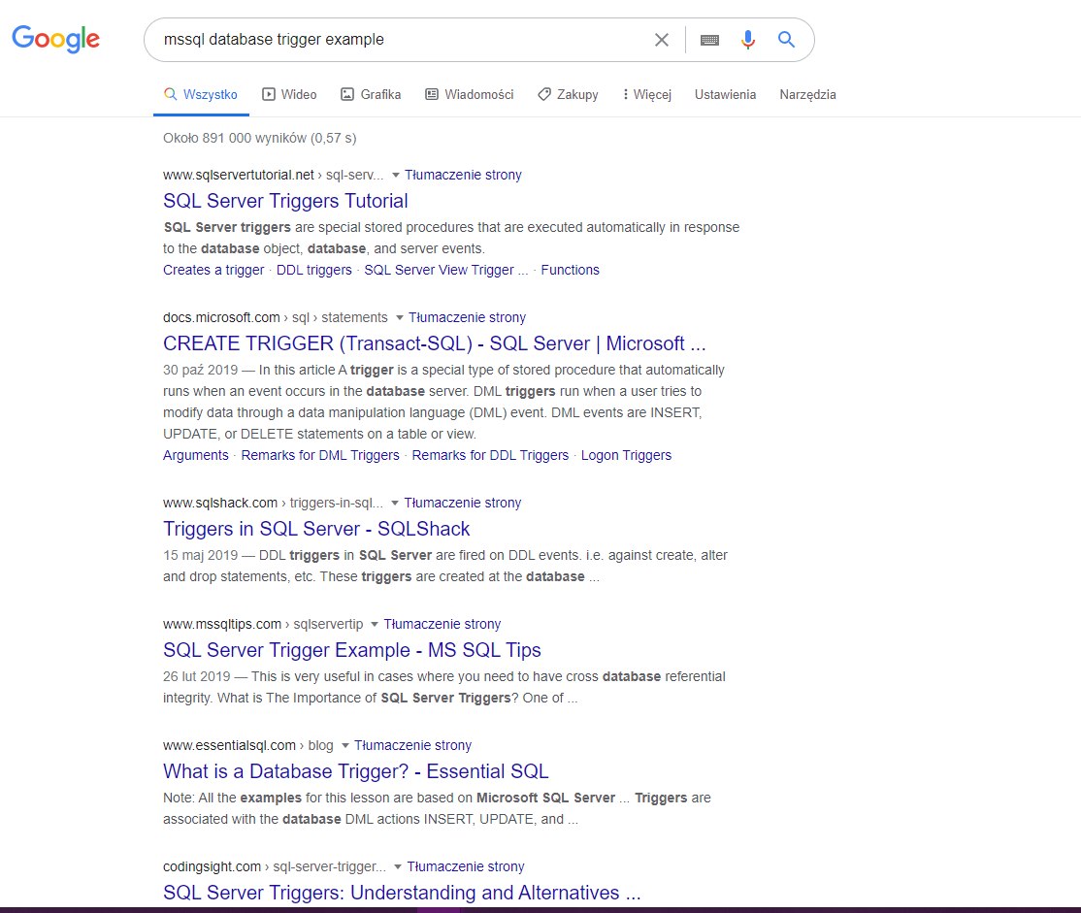
Task: Expand dropdown arrow beside mssqltips.com URL
Action: click(x=375, y=625)
